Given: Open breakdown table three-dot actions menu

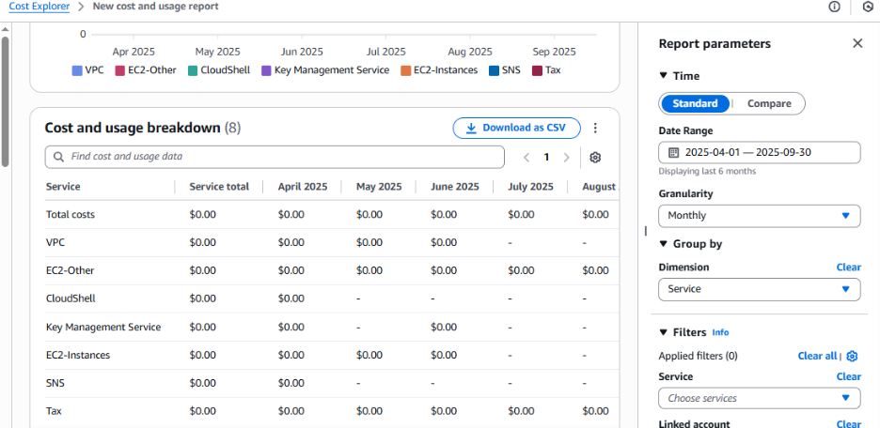Looking at the screenshot, I should [595, 129].
